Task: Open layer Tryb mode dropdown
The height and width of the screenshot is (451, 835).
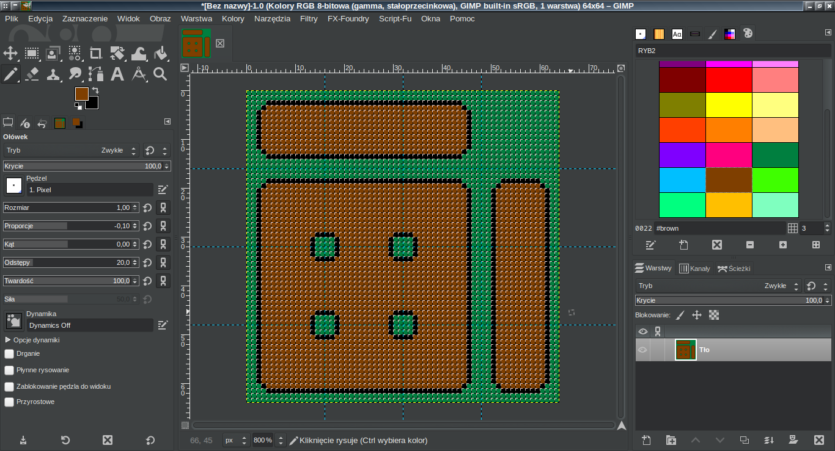Action: pyautogui.click(x=718, y=286)
